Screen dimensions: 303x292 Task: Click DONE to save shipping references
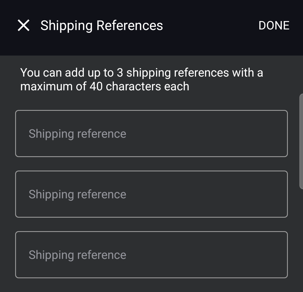click(274, 25)
